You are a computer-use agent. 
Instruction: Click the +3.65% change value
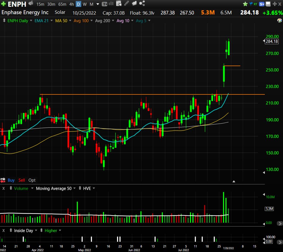273,13
